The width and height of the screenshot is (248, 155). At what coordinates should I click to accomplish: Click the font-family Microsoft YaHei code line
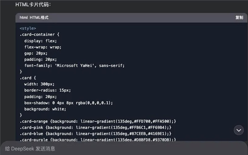[74, 65]
